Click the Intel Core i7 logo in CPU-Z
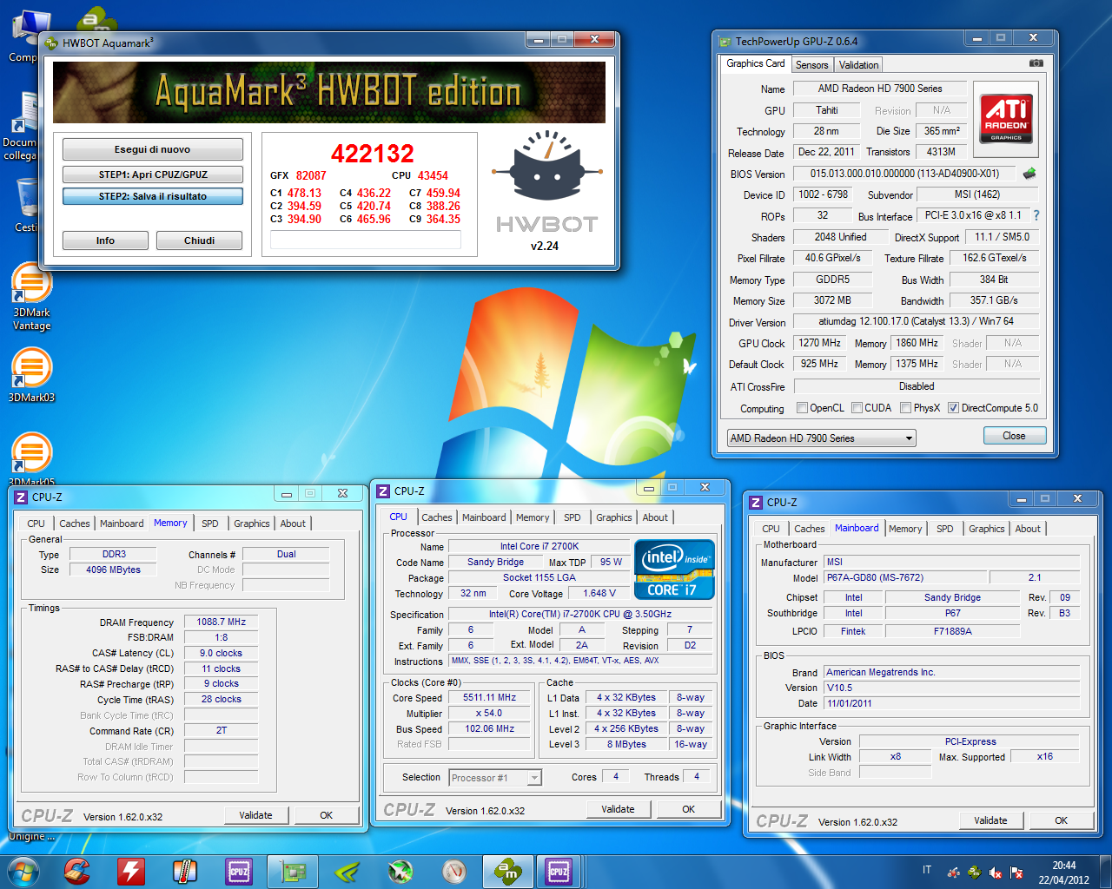 674,570
